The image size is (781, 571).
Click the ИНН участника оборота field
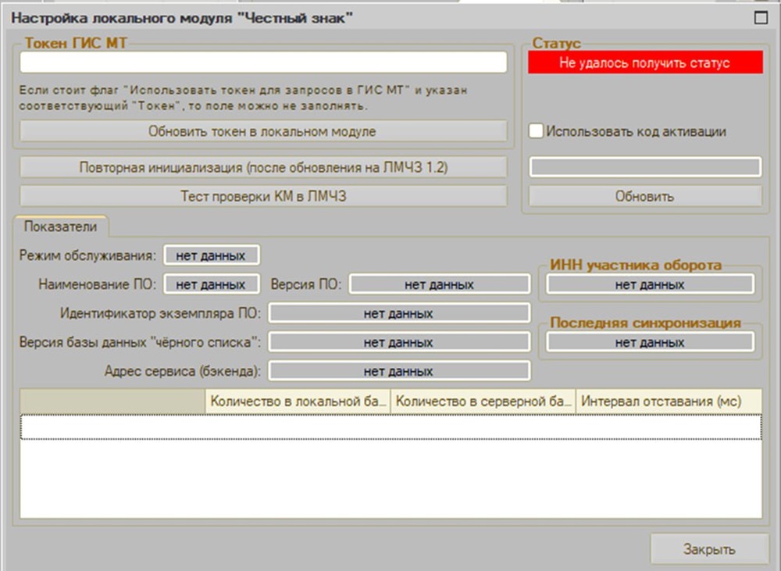pos(650,284)
